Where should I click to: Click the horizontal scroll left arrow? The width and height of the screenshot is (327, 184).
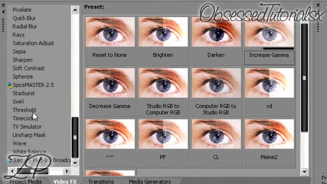click(11, 171)
